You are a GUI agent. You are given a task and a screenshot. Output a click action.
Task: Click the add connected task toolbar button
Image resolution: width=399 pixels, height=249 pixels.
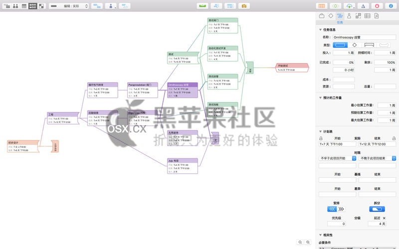coord(97,6)
